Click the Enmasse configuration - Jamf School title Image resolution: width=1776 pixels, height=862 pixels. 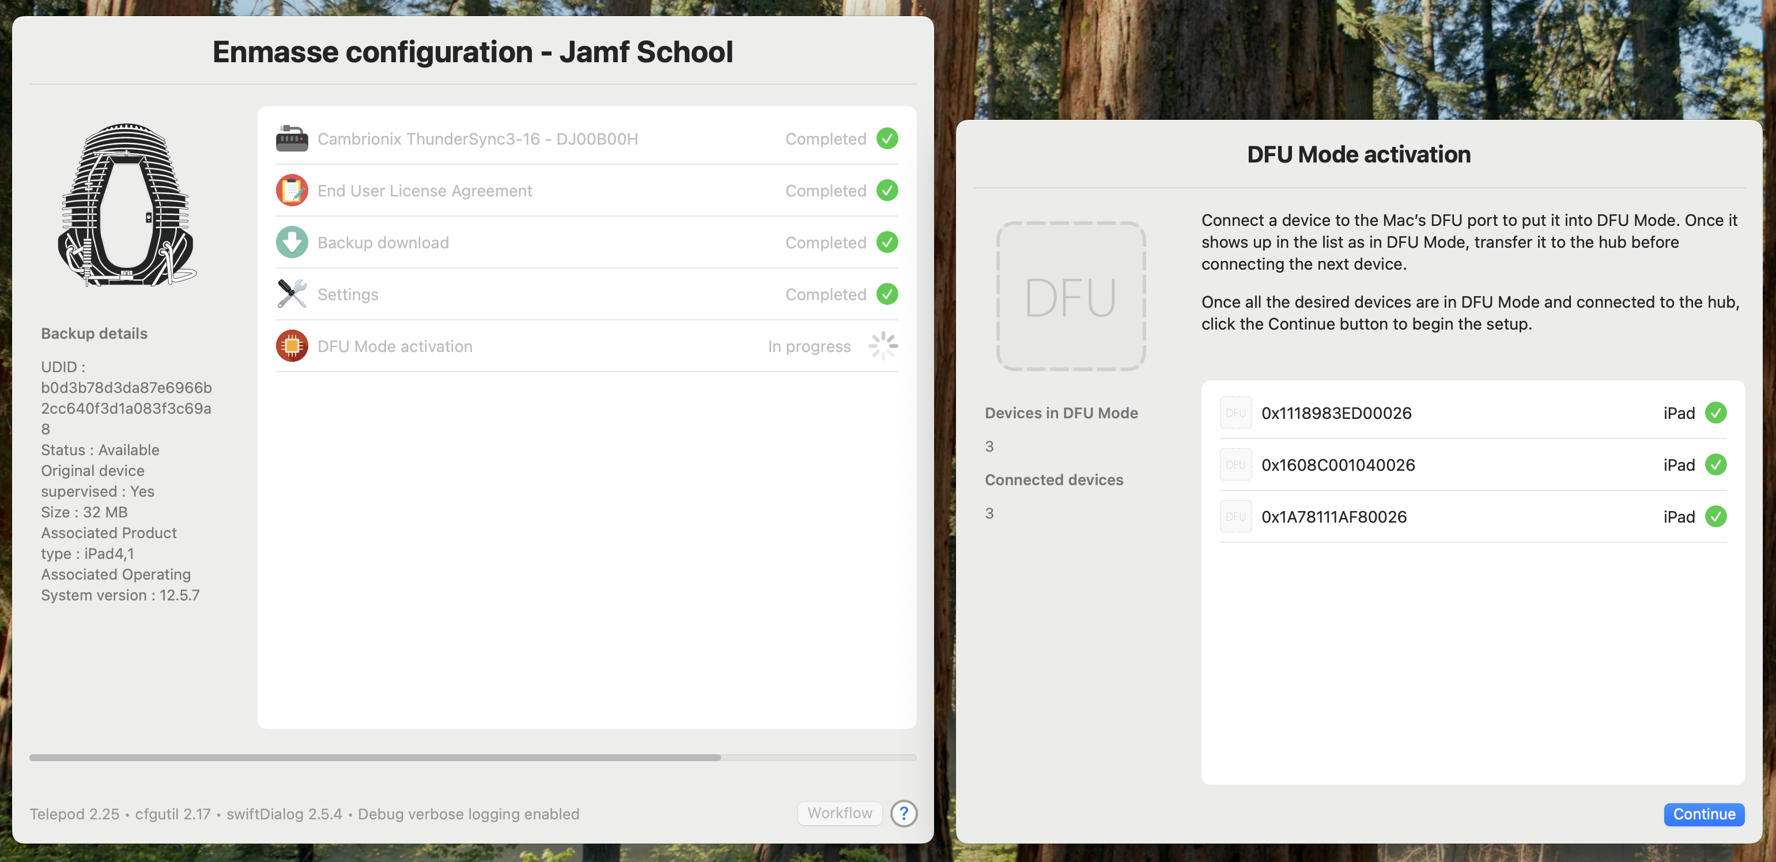pos(473,52)
